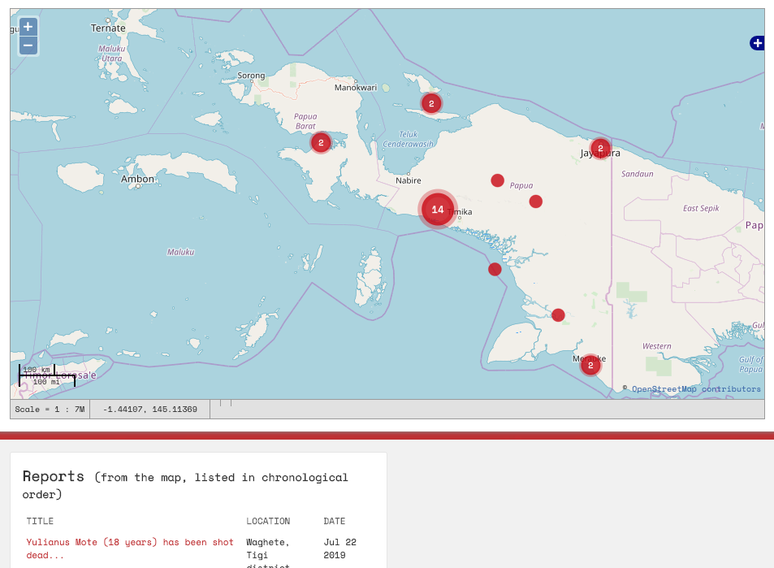Select the cluster north of Teluk Cenderawasih
The width and height of the screenshot is (774, 568).
tap(431, 103)
